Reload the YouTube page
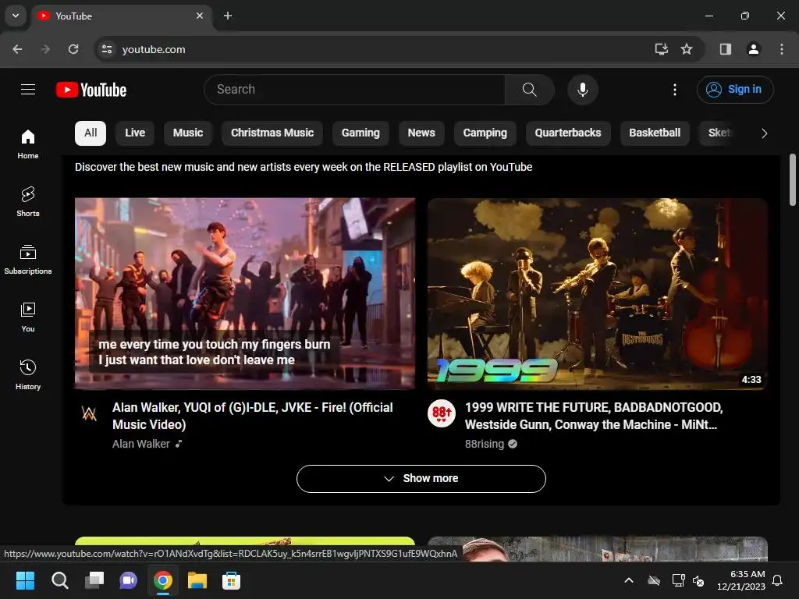 tap(73, 49)
